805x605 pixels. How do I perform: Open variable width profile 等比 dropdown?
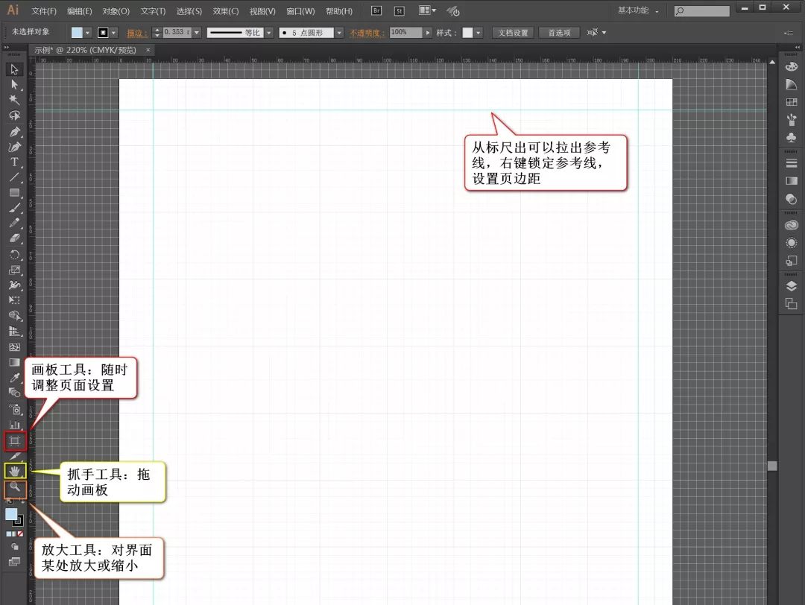[x=269, y=33]
